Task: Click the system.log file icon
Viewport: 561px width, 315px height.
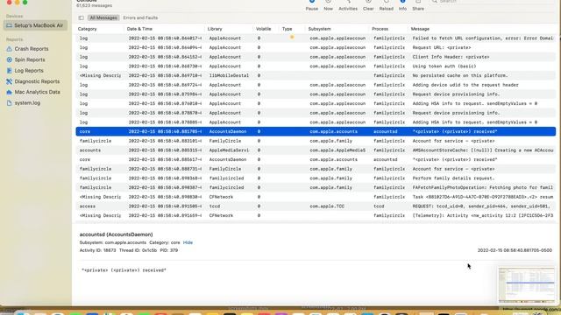Action: pos(10,103)
